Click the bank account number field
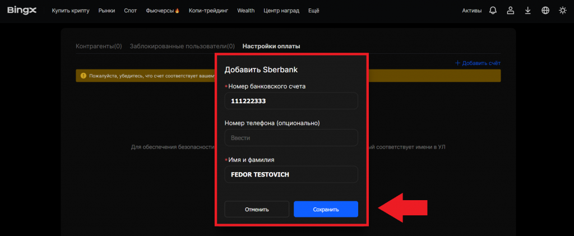 click(x=291, y=101)
